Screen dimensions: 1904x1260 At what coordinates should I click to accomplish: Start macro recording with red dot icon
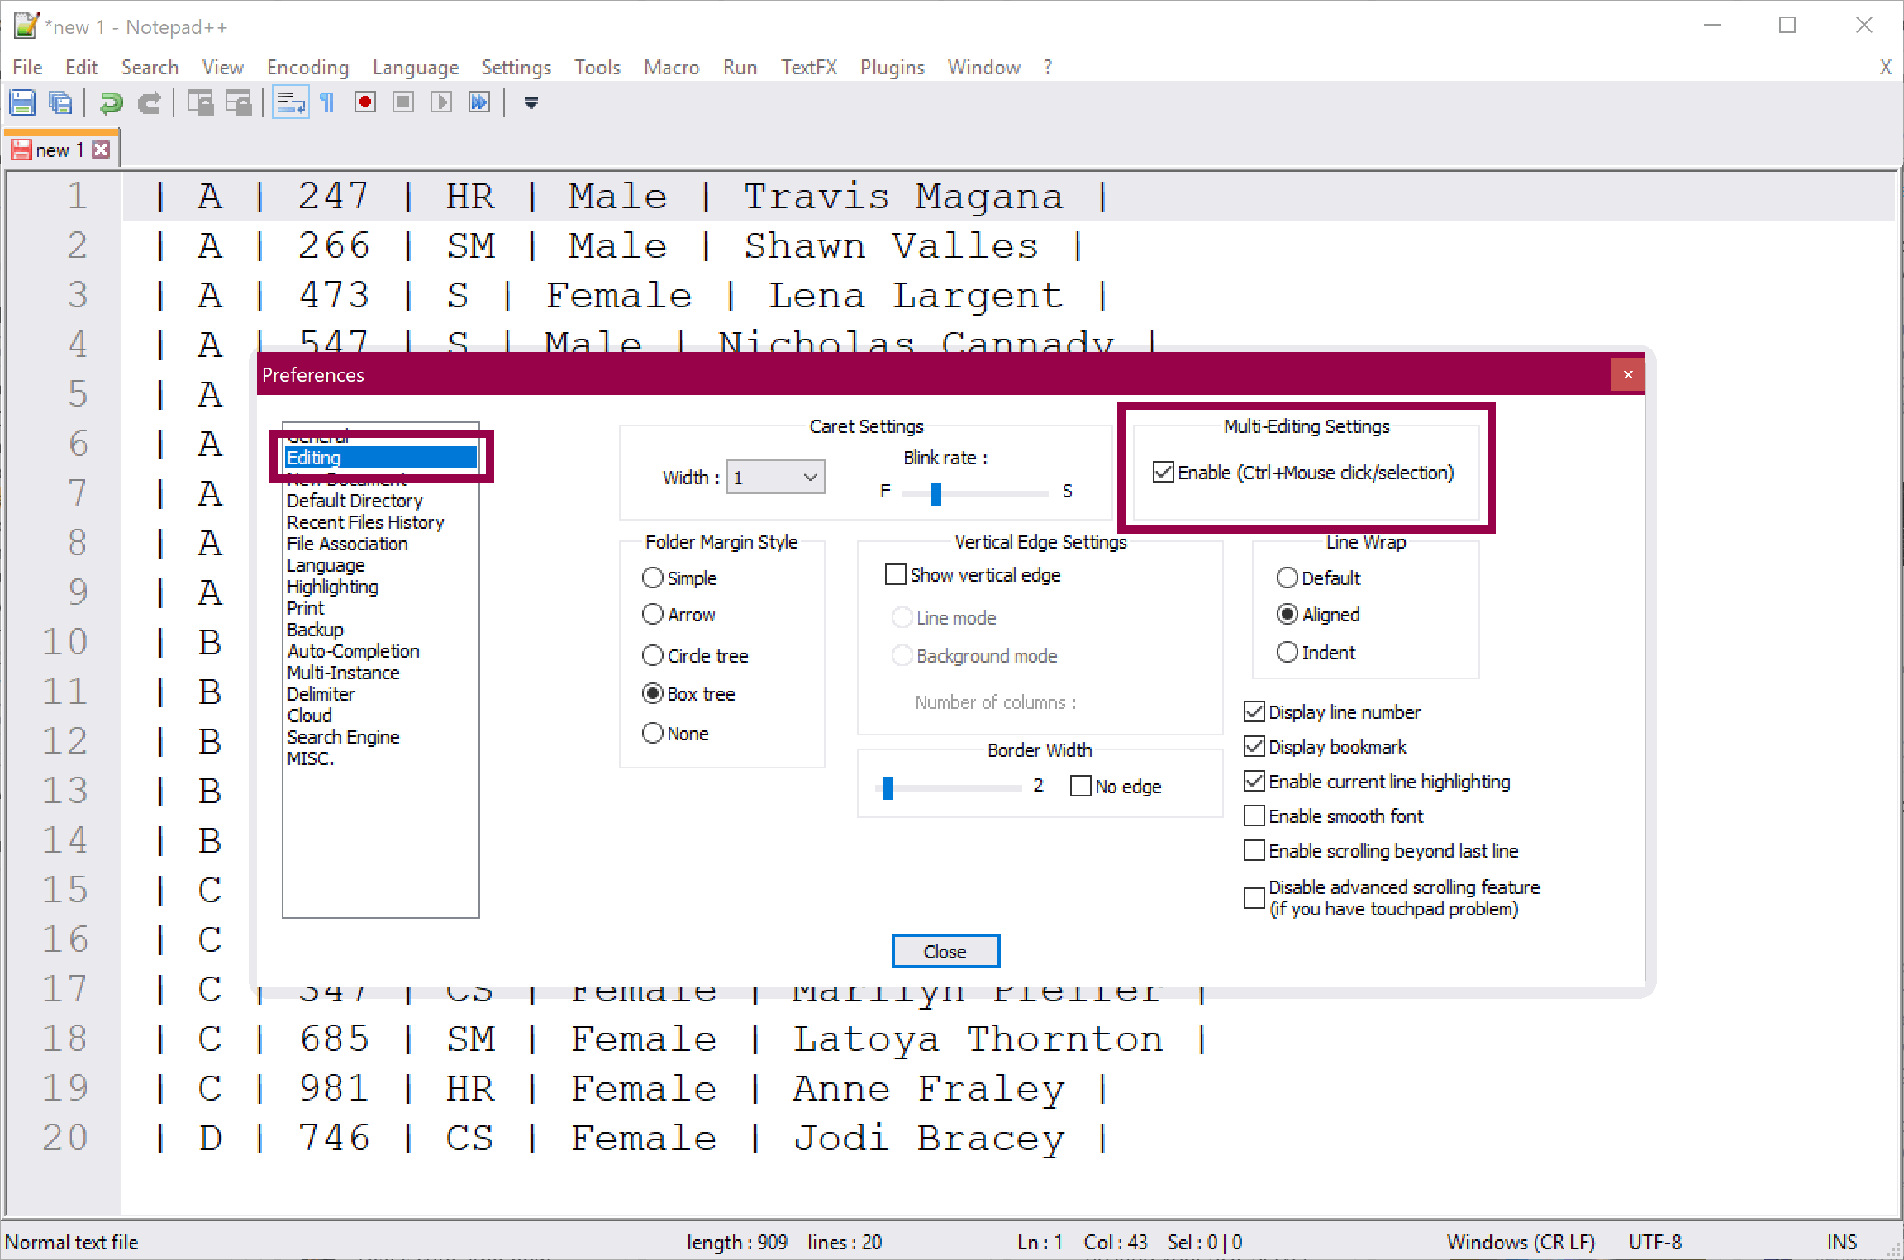point(364,103)
